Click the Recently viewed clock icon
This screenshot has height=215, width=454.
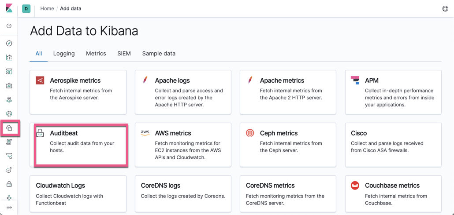coord(9,26)
